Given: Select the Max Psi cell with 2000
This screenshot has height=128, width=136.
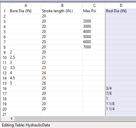Looking at the screenshot, I should coord(94,21).
